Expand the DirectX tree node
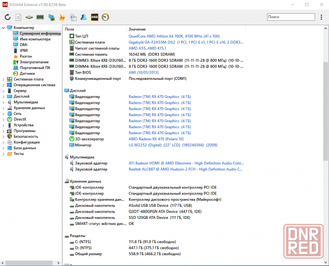Image resolution: width=329 pixels, height=266 pixels. (3, 119)
